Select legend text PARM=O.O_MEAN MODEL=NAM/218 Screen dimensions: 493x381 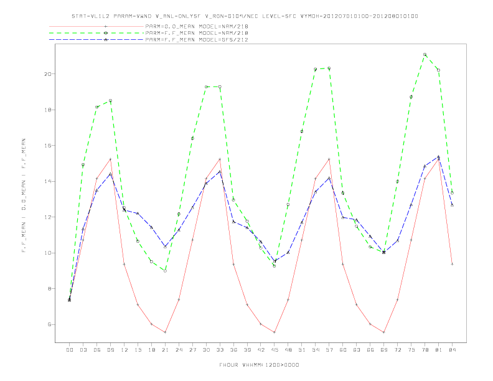point(197,26)
